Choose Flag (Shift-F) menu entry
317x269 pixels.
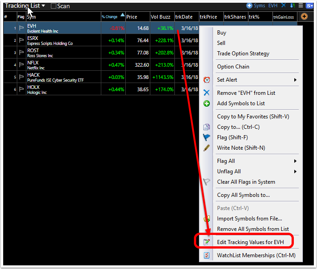[x=233, y=137]
